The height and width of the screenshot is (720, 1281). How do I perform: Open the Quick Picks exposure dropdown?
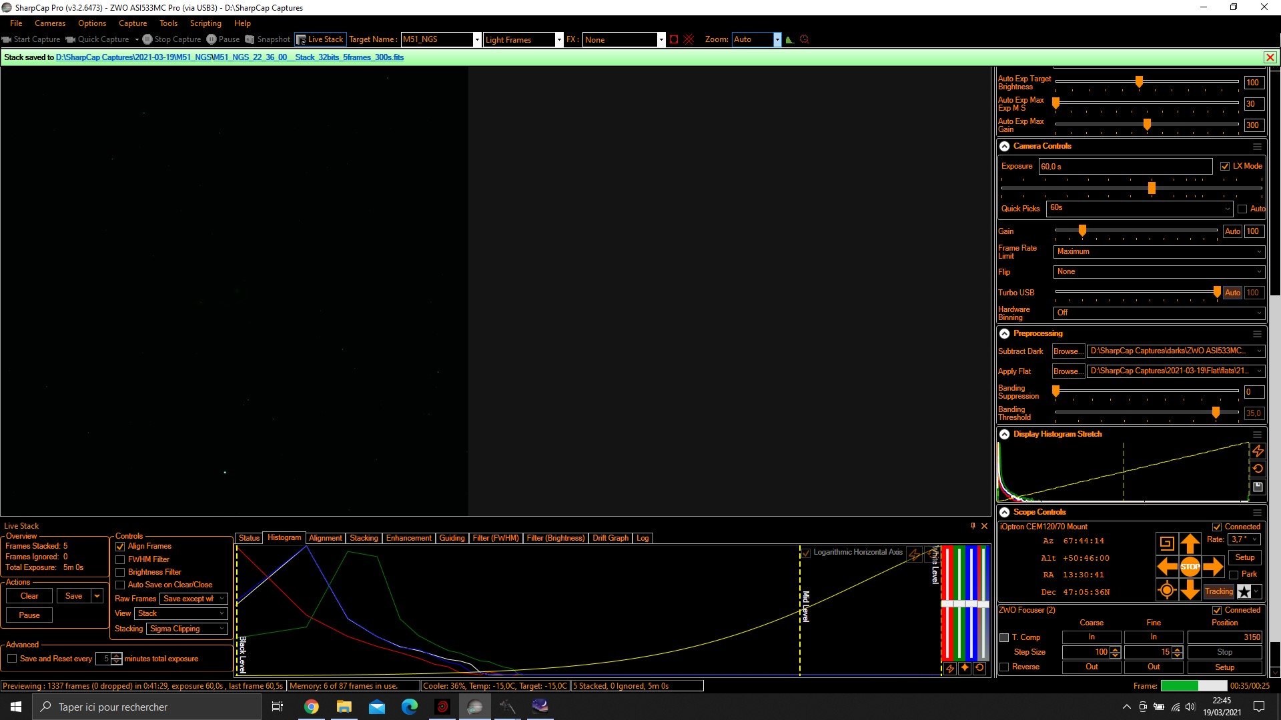pyautogui.click(x=1139, y=208)
